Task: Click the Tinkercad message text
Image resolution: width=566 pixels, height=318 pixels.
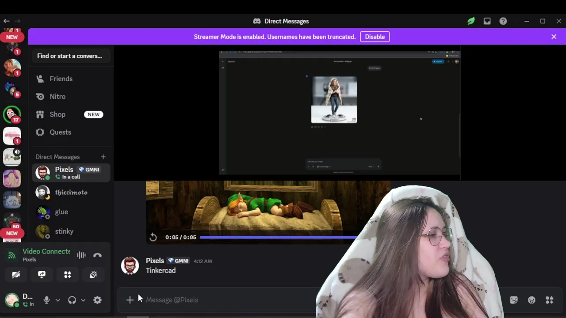Action: (x=161, y=270)
